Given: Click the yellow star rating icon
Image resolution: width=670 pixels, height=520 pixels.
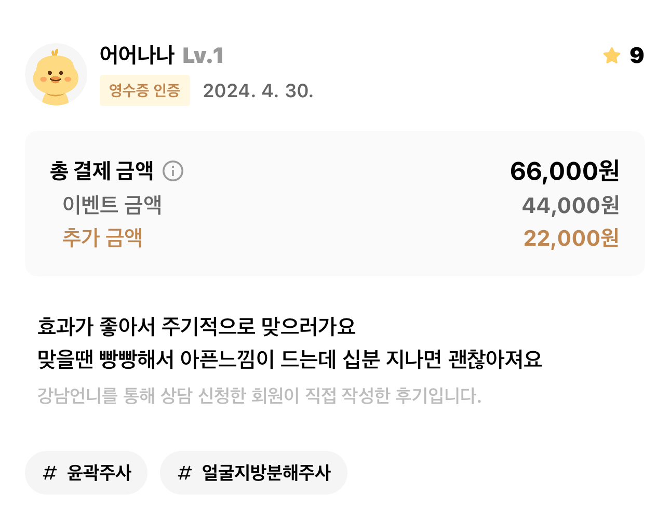Looking at the screenshot, I should click(x=612, y=55).
